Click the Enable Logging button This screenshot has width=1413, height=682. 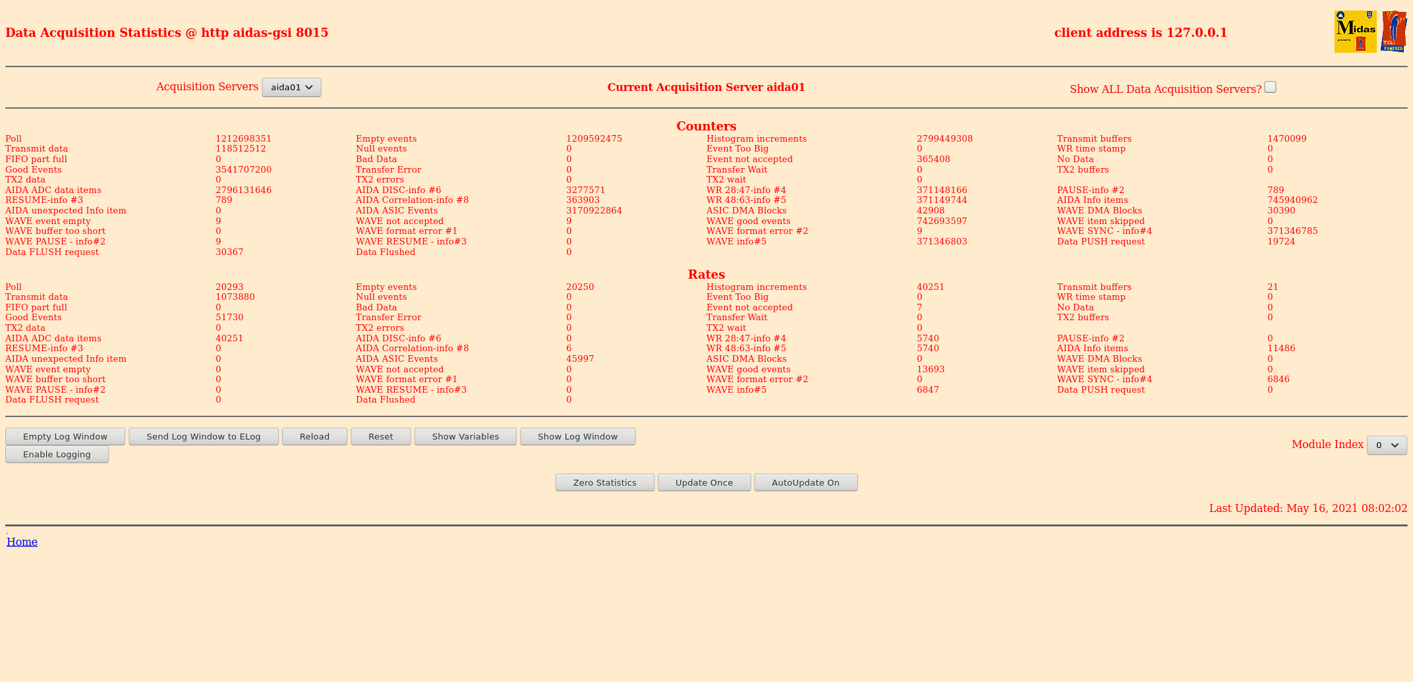(57, 454)
